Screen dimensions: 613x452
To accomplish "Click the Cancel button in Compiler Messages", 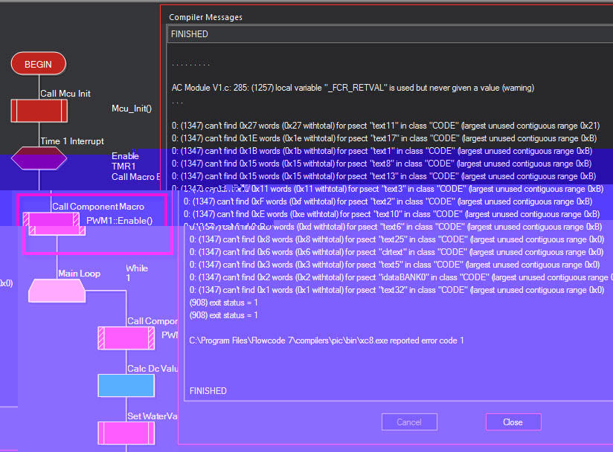I will (409, 422).
